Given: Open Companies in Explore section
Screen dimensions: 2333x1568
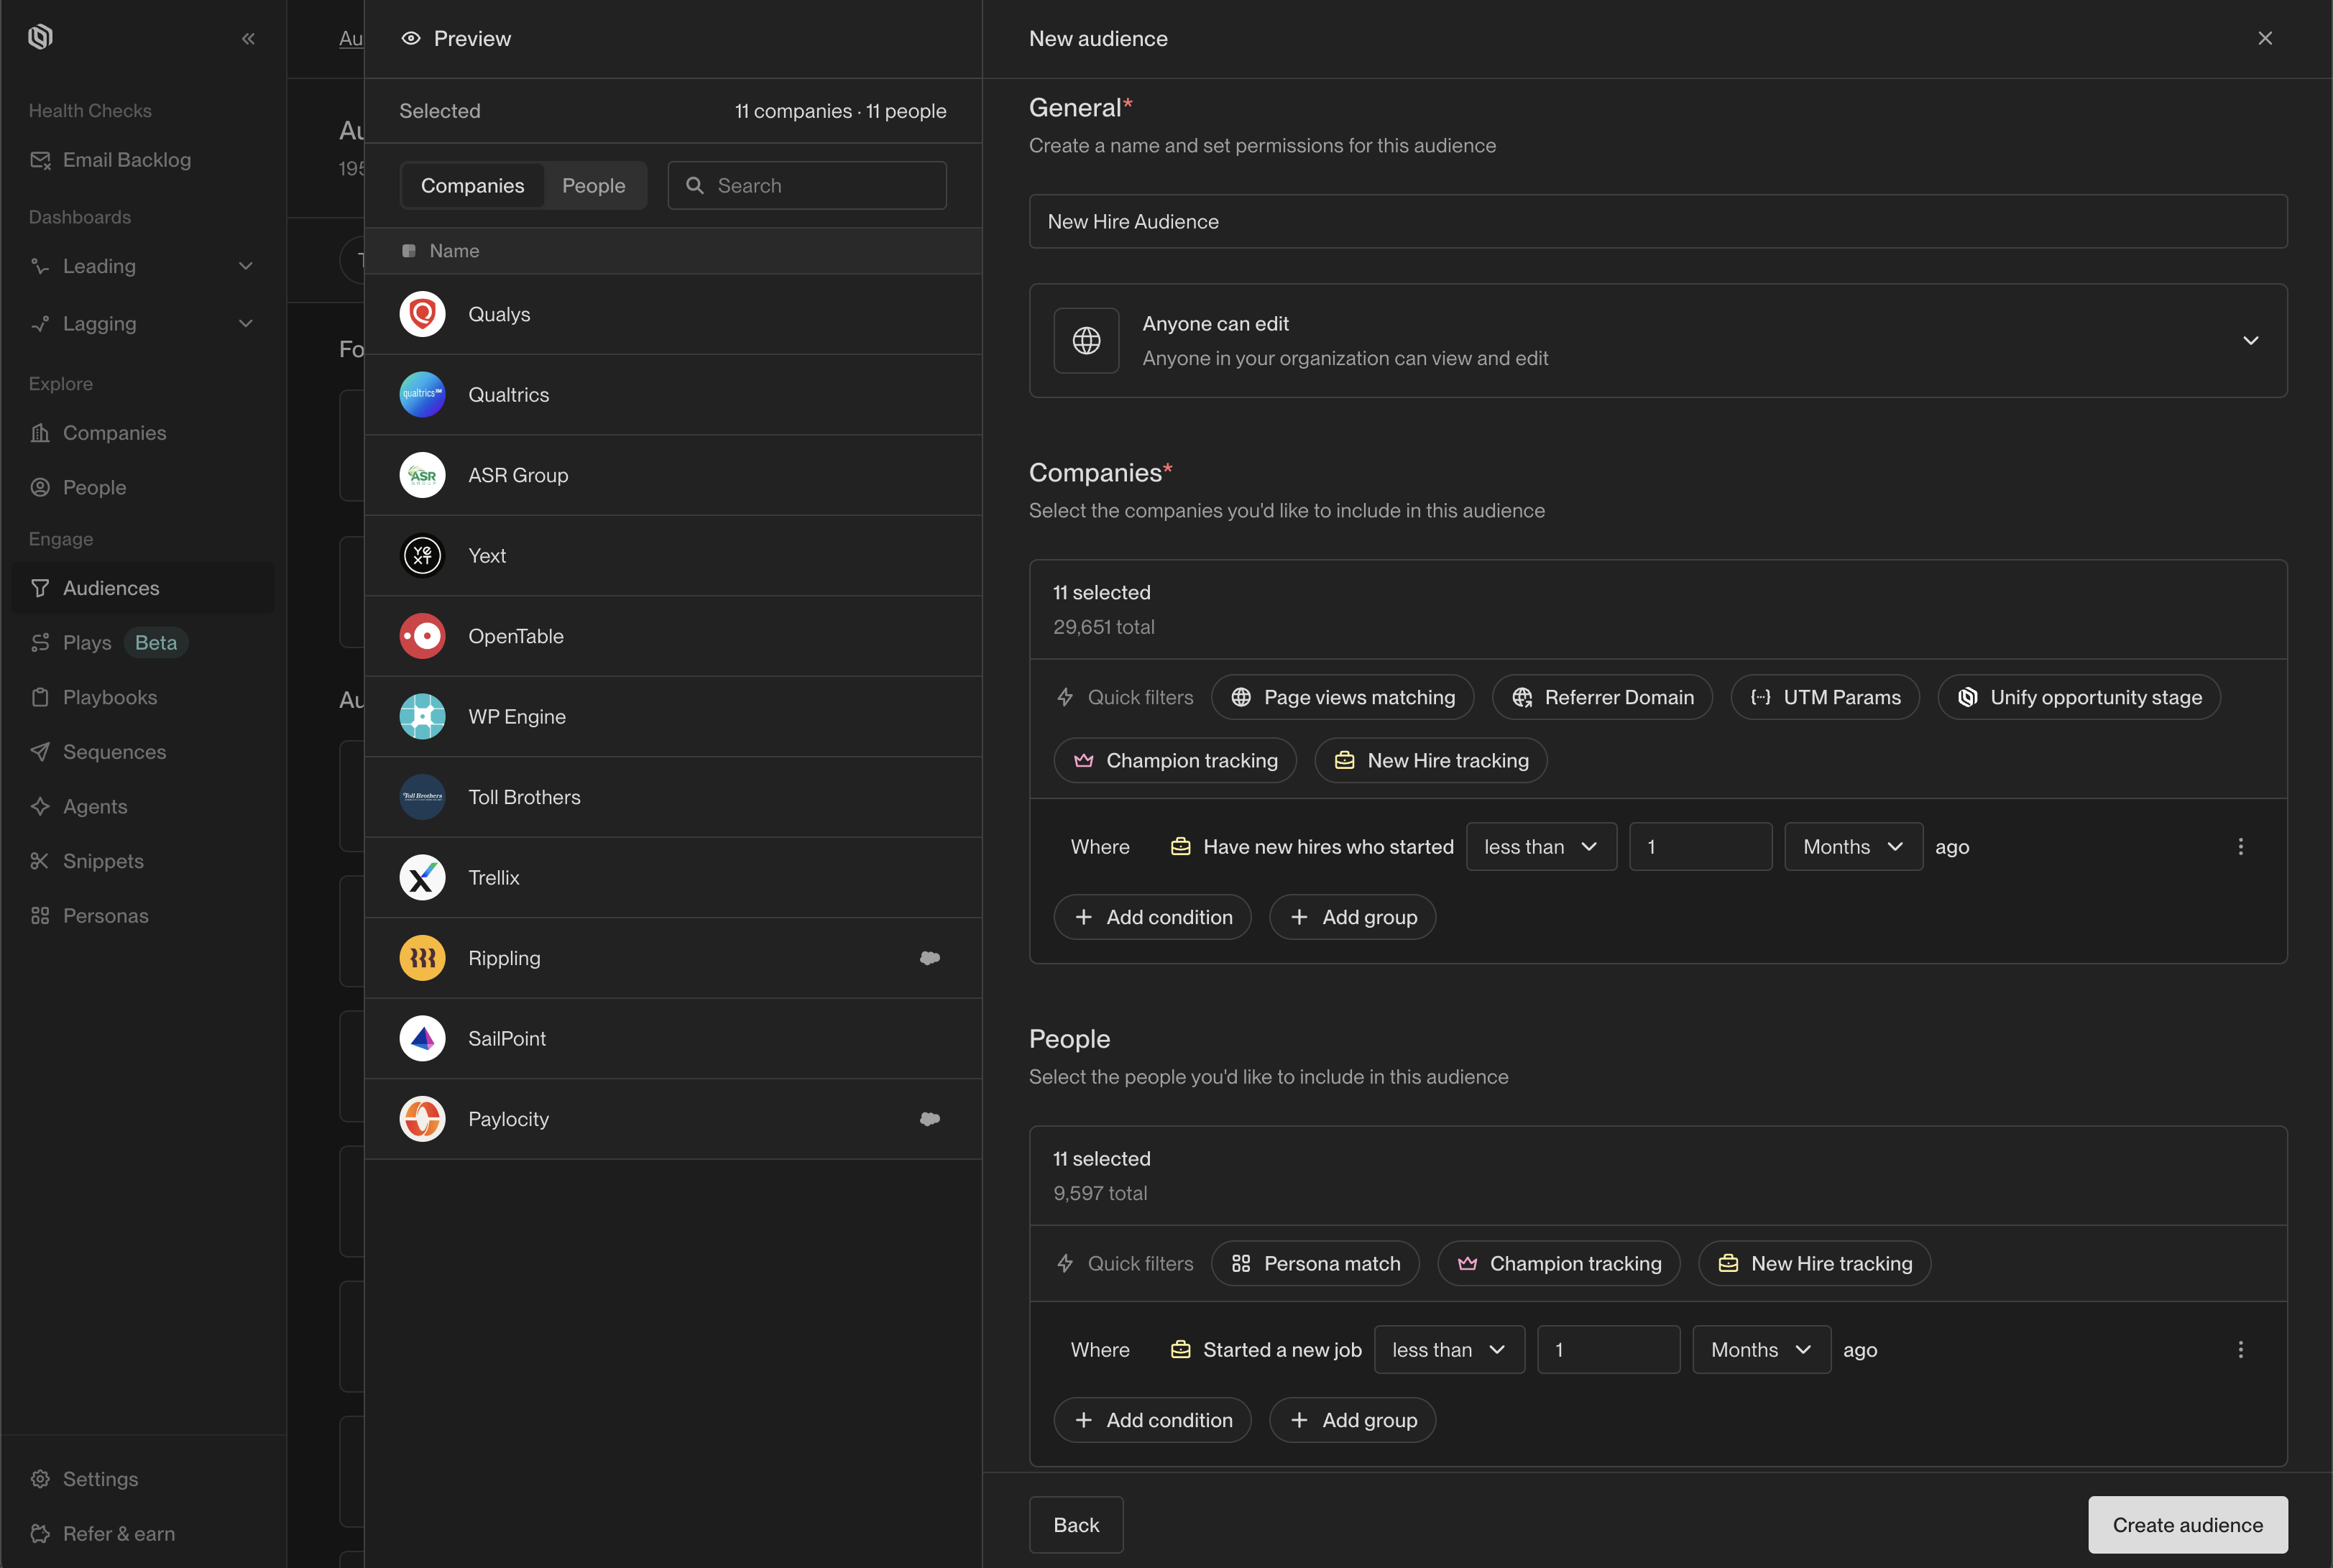Looking at the screenshot, I should point(143,433).
